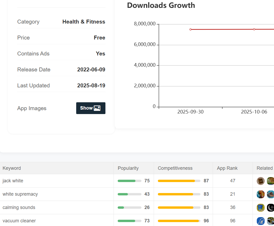Click the green landscape app icon in jack white row
This screenshot has height=226, width=274.
pyautogui.click(x=271, y=181)
